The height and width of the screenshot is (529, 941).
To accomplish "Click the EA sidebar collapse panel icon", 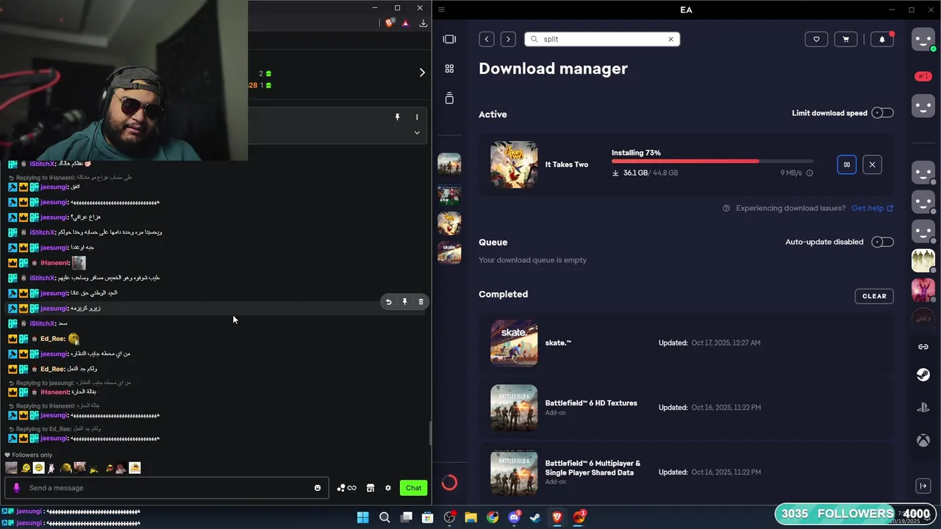I will tap(449, 39).
